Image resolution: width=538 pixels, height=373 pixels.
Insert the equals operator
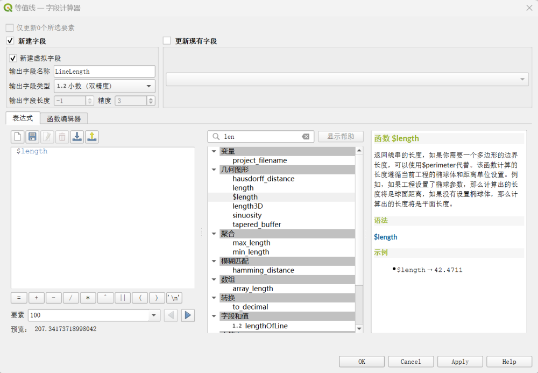(19, 298)
